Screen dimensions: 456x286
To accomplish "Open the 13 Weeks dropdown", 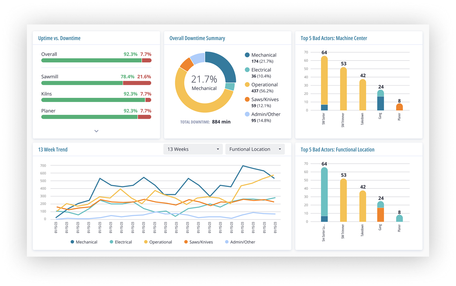I will tap(193, 149).
